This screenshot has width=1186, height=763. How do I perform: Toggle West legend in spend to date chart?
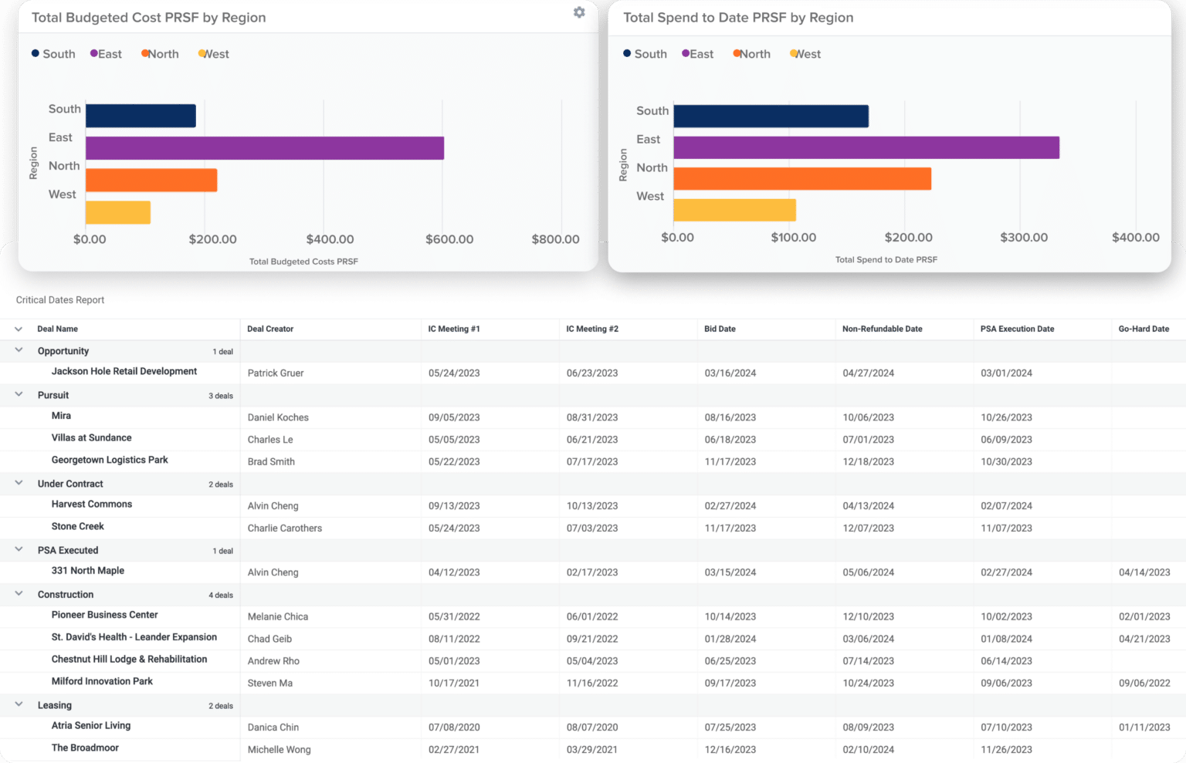(x=805, y=54)
